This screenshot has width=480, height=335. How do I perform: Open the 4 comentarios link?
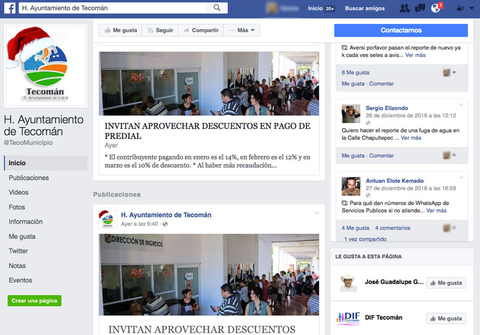point(392,228)
